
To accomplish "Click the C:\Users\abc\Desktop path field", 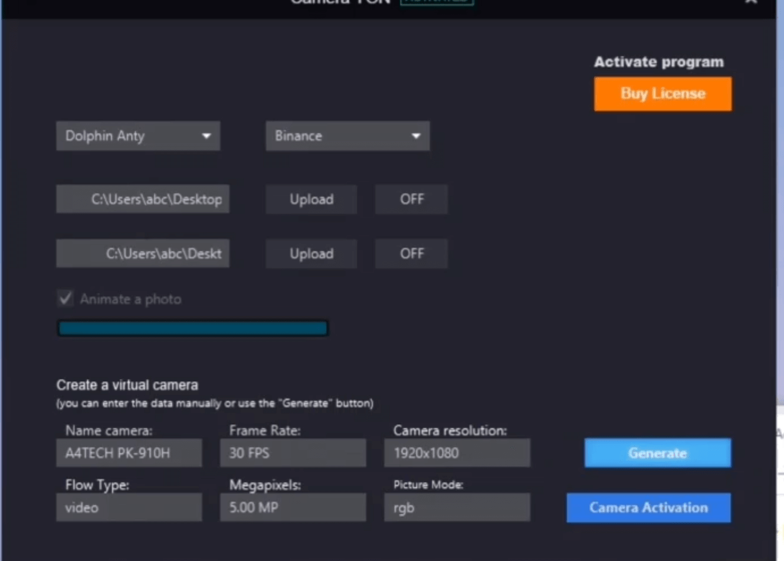I will [x=143, y=199].
